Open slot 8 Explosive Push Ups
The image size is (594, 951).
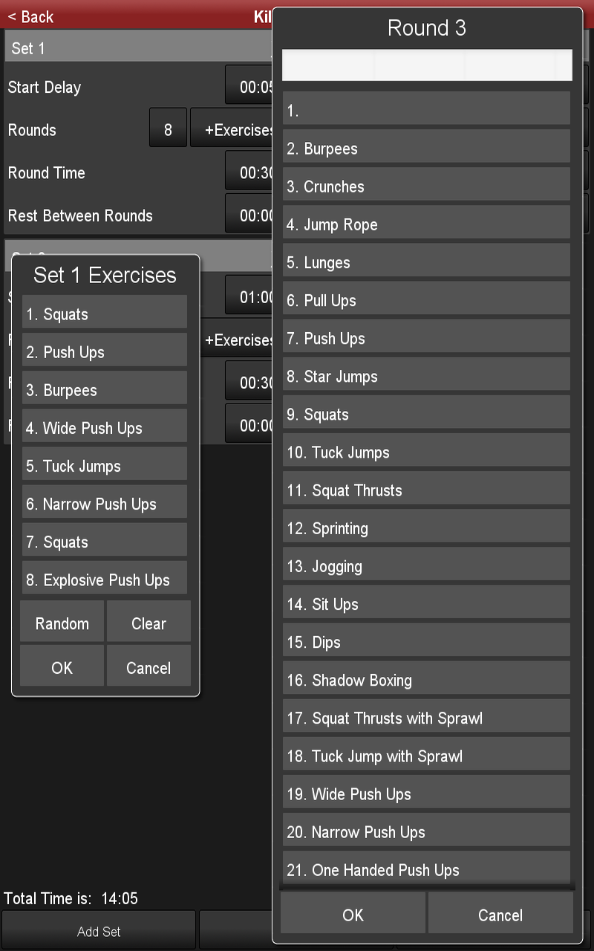105,580
